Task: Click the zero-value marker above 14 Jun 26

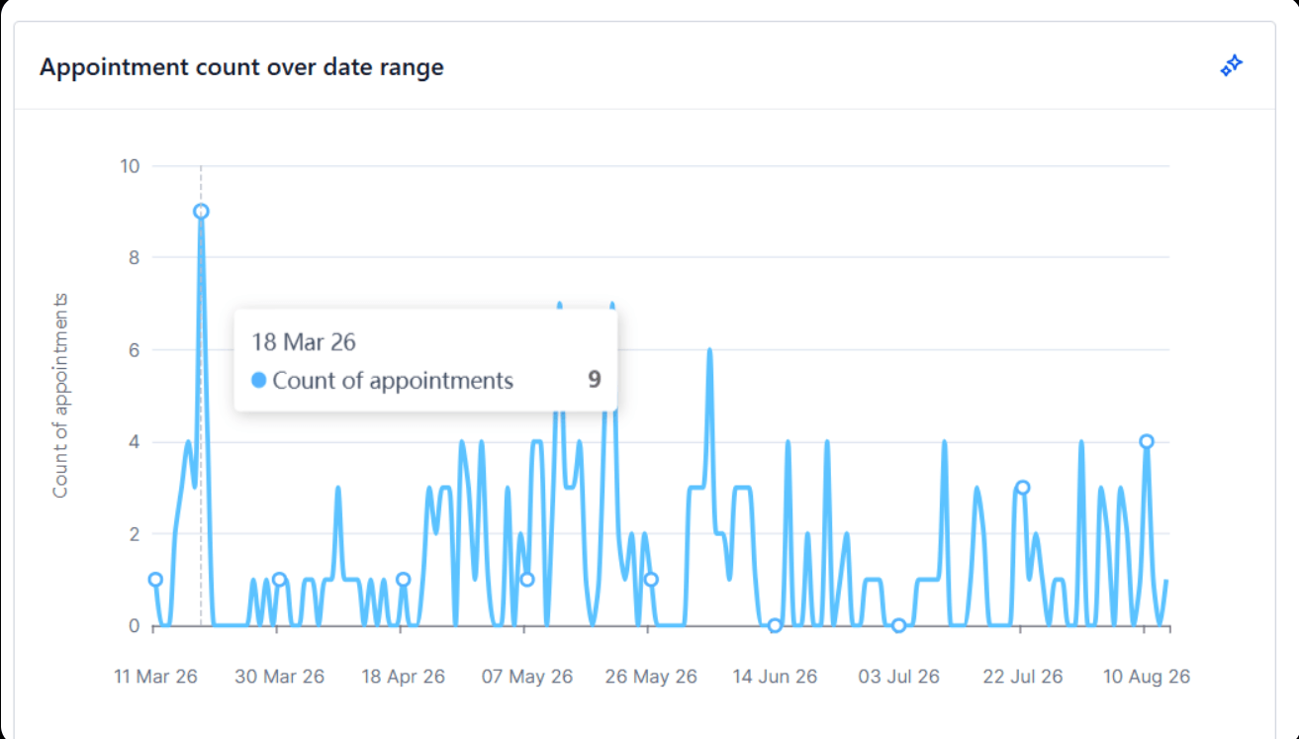Action: point(775,625)
